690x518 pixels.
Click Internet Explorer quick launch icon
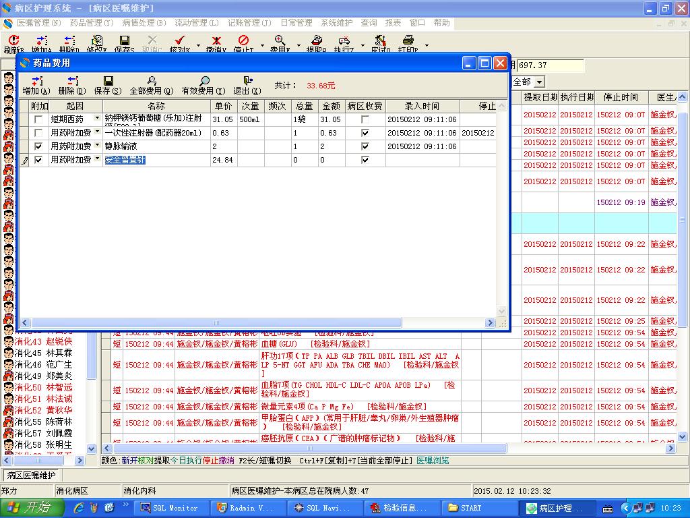79,508
